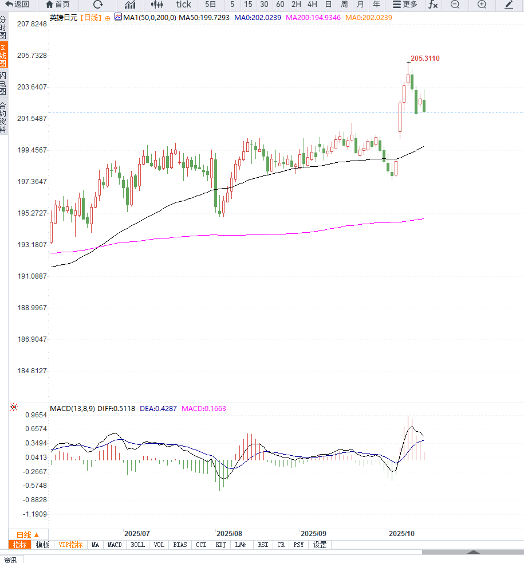Expand the 日线 period selector

point(28,535)
